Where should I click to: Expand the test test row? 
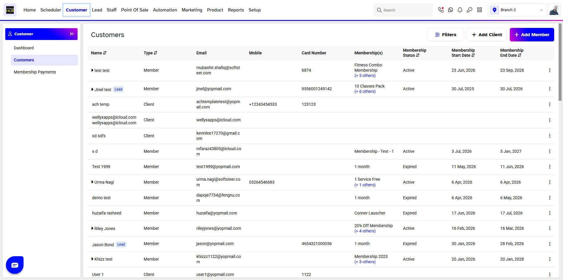tap(92, 71)
